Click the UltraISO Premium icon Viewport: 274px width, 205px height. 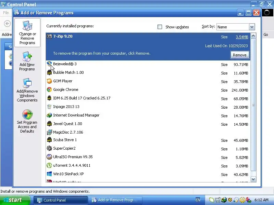[49, 157]
